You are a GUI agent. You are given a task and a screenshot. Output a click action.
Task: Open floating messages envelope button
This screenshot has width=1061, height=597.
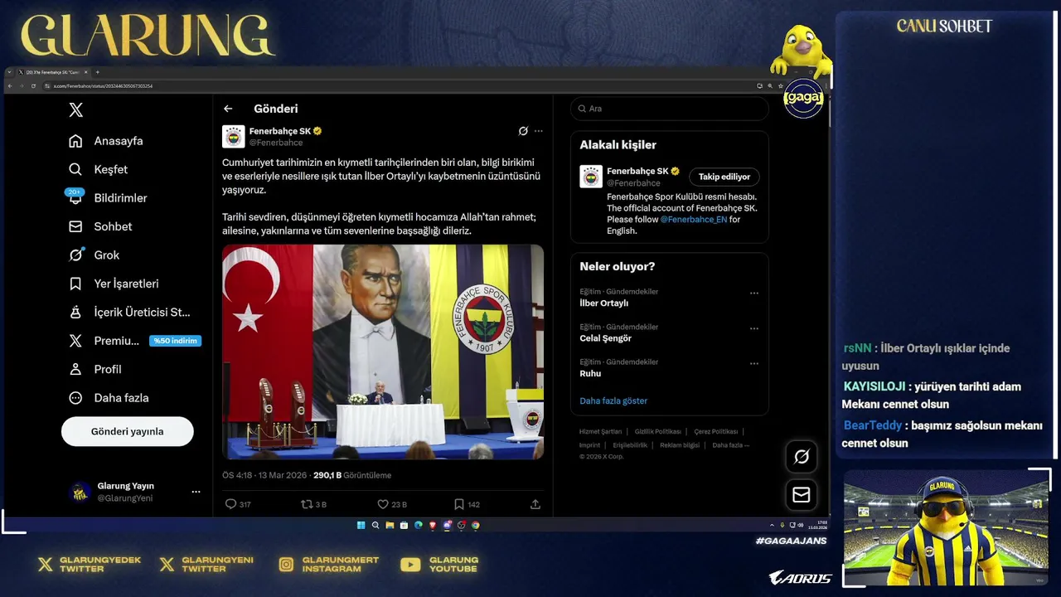click(x=802, y=495)
